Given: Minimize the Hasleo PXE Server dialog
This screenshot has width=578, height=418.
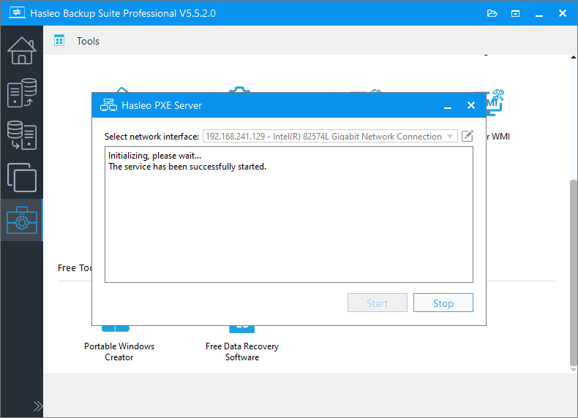Looking at the screenshot, I should (x=448, y=106).
